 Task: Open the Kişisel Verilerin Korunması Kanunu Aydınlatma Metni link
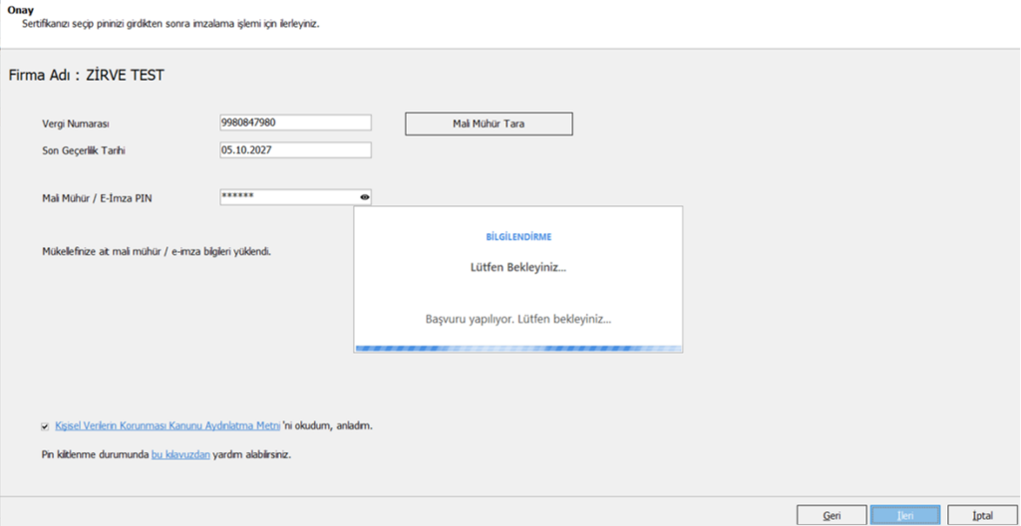[x=169, y=426]
